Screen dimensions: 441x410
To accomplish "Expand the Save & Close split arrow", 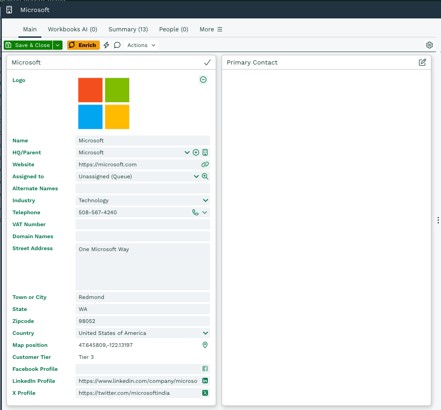I will [57, 45].
